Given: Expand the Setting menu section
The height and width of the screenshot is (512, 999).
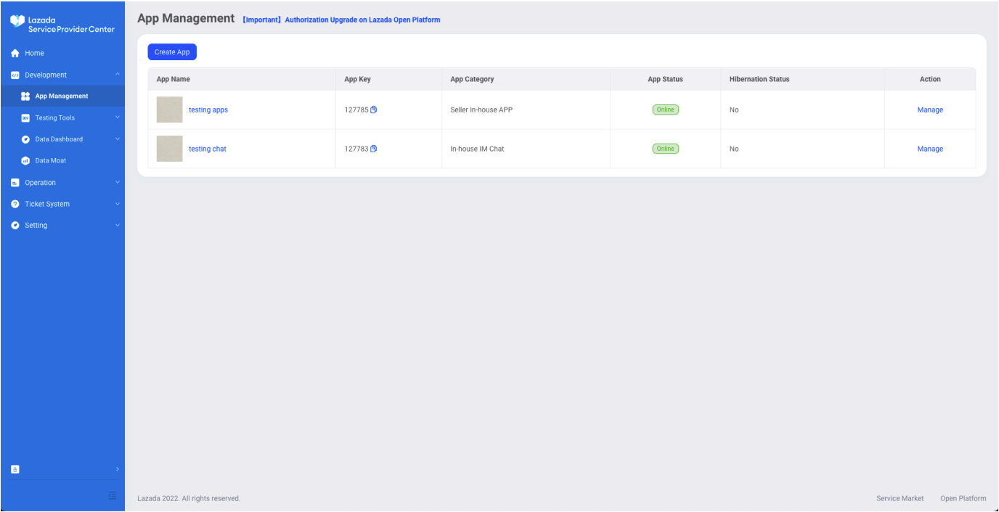Looking at the screenshot, I should click(x=117, y=226).
